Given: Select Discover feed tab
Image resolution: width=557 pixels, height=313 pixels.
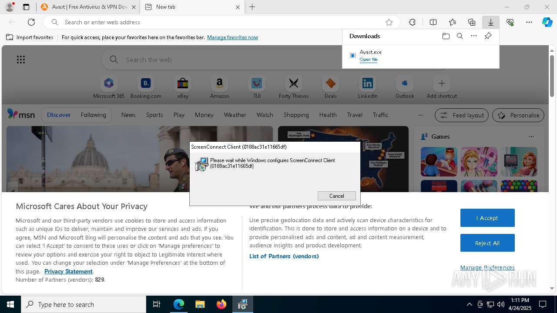Looking at the screenshot, I should click(x=59, y=115).
